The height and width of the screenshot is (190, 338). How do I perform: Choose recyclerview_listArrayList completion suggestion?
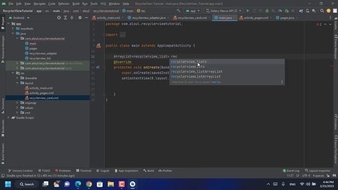tap(227, 72)
